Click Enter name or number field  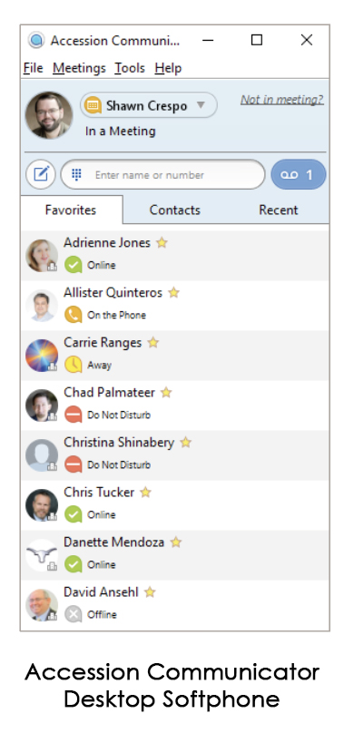point(163,175)
